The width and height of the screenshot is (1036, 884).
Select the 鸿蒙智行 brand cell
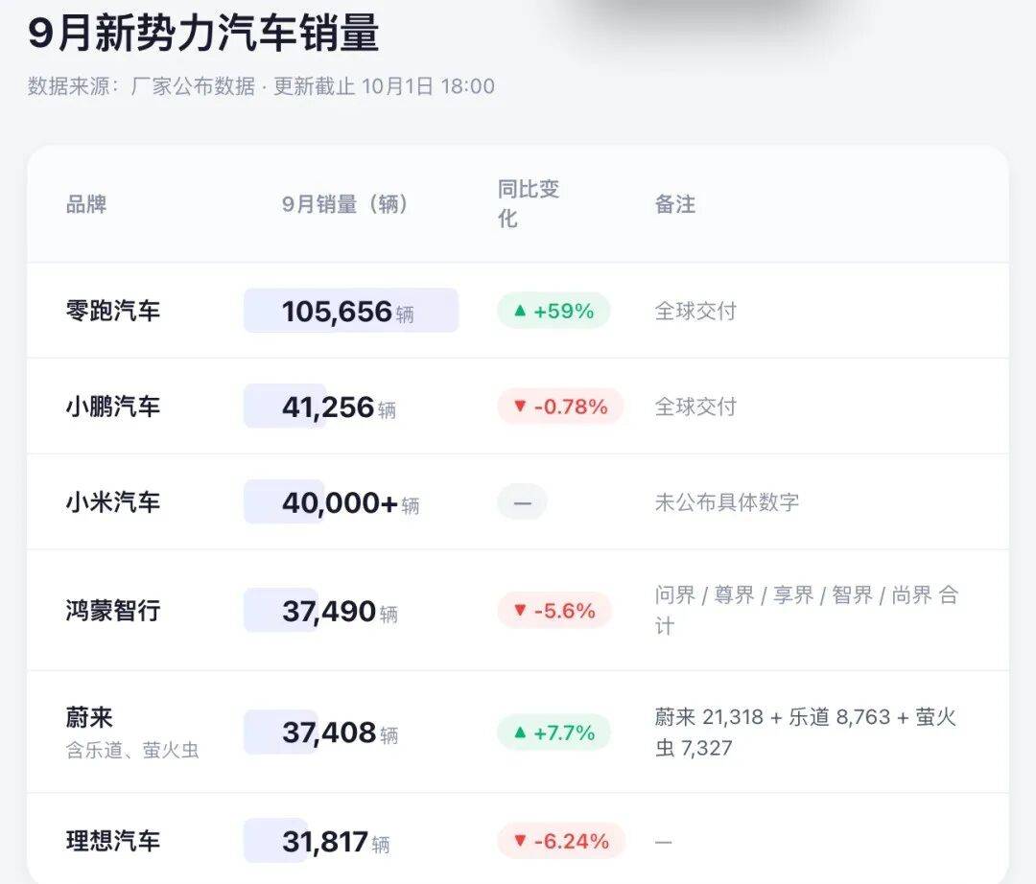pos(113,610)
